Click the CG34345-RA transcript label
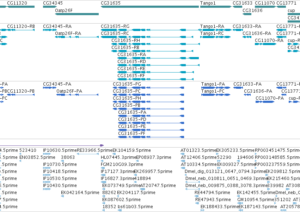300x212 pixels. 57,26
